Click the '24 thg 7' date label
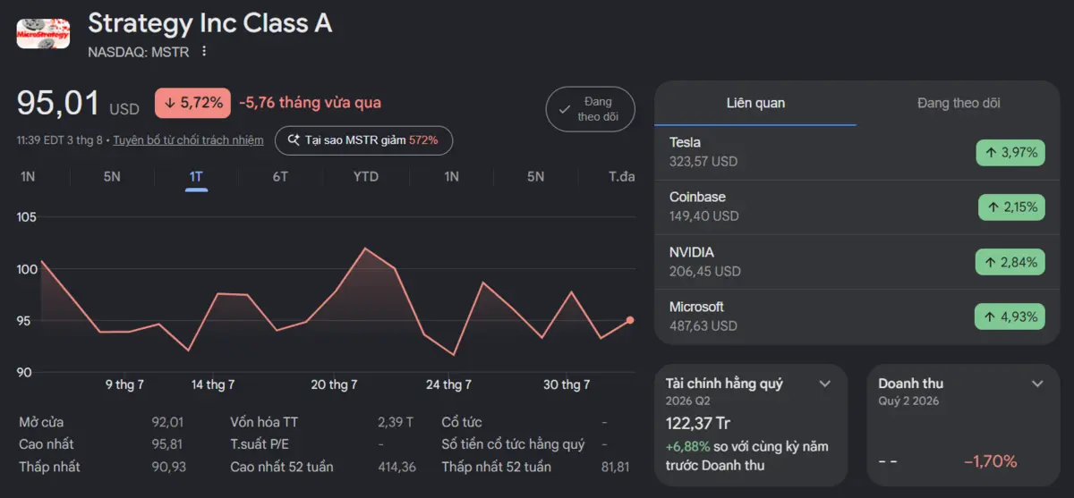 pyautogui.click(x=448, y=384)
